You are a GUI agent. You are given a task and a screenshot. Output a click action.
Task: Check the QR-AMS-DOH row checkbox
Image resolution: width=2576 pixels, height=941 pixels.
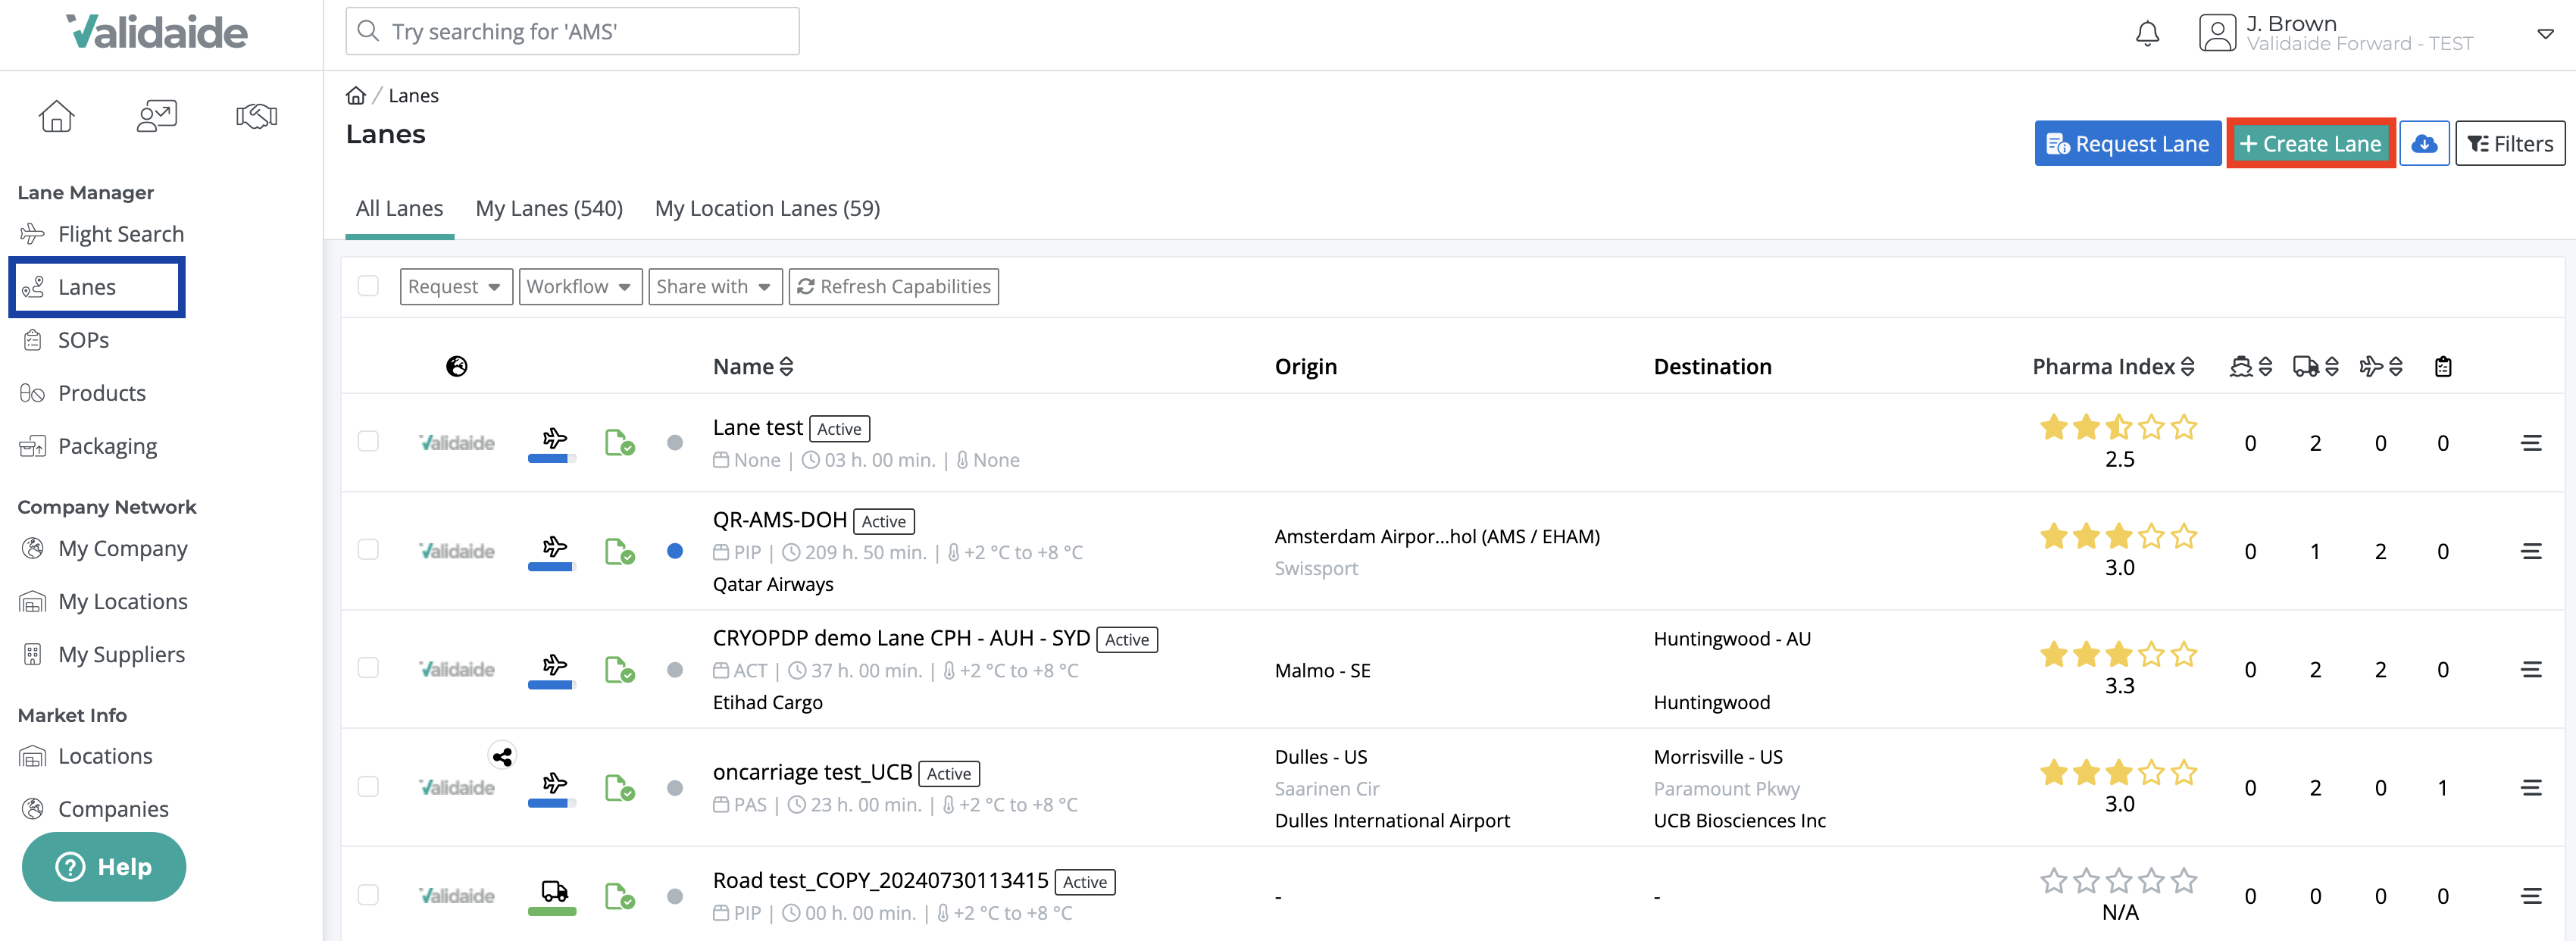pyautogui.click(x=368, y=550)
